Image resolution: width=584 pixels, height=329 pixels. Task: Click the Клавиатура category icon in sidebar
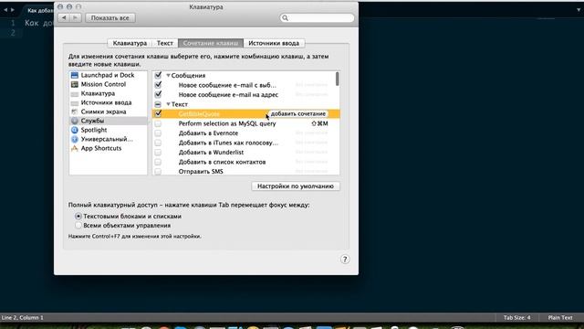coord(75,93)
